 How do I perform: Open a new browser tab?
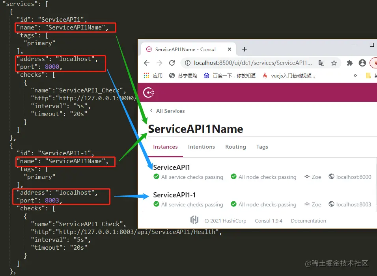click(x=244, y=49)
